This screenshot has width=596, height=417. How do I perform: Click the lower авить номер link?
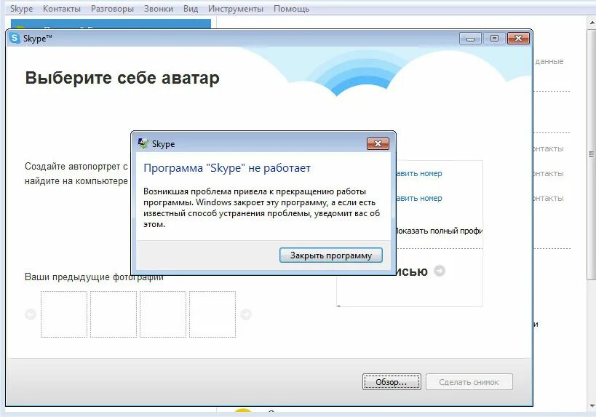click(419, 198)
